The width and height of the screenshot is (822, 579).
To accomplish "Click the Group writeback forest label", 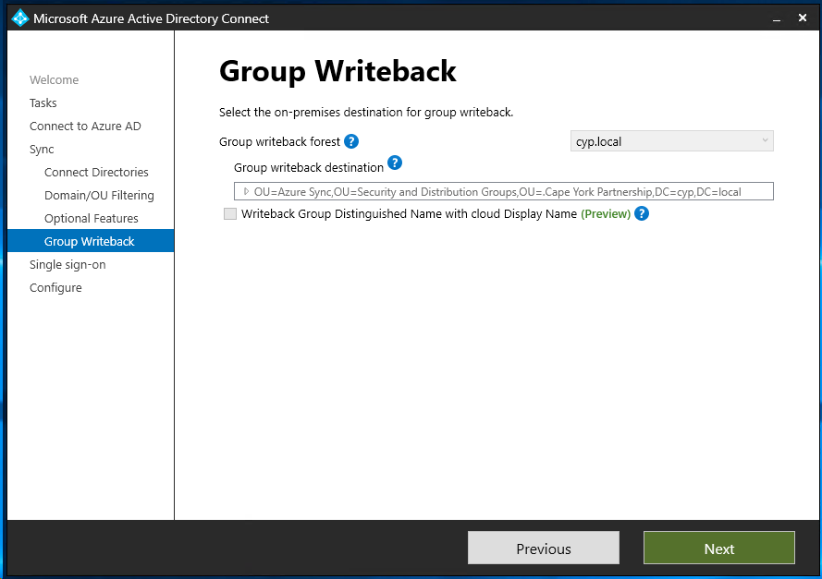I will 279,142.
